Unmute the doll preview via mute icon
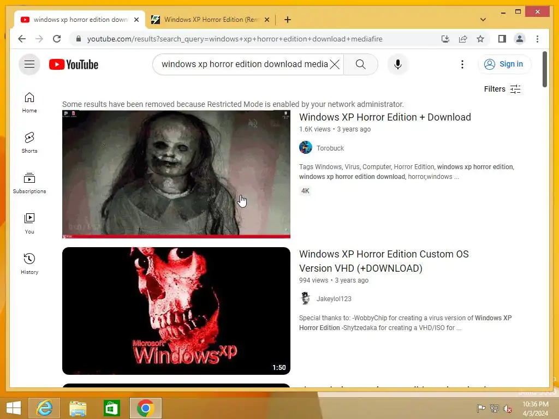559x419 pixels. (x=253, y=124)
